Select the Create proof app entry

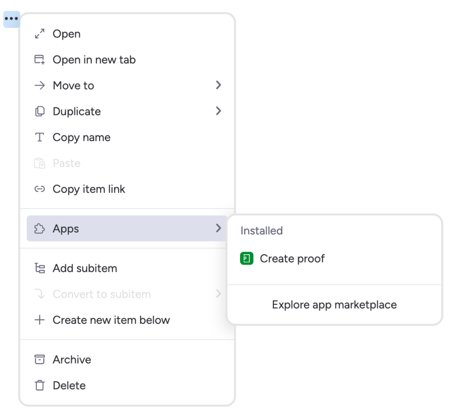click(x=293, y=258)
